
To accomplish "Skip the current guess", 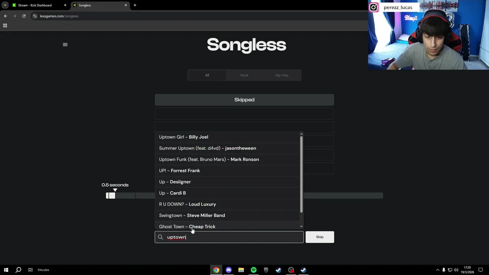I will [320, 237].
